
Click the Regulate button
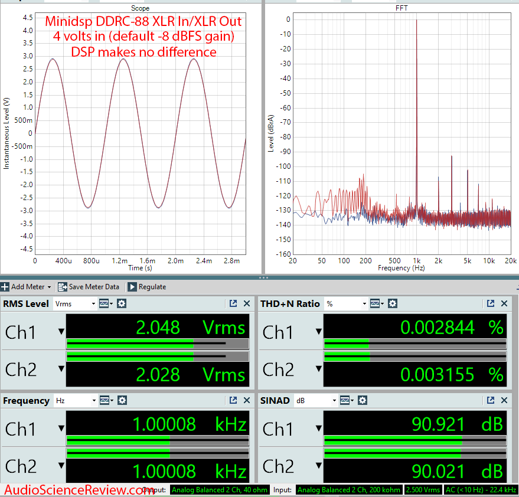(x=147, y=287)
